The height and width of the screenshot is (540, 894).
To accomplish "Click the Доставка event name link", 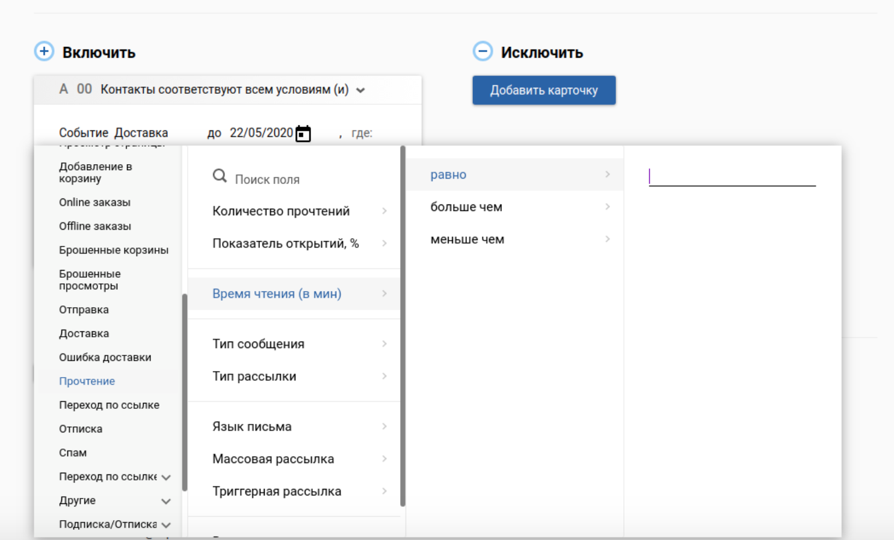I will click(x=141, y=133).
